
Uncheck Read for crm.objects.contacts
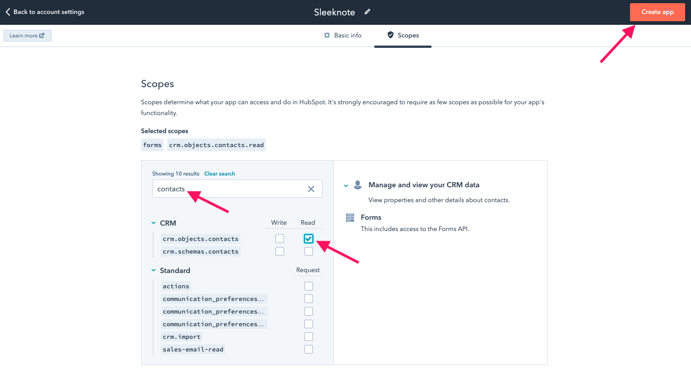pos(309,239)
